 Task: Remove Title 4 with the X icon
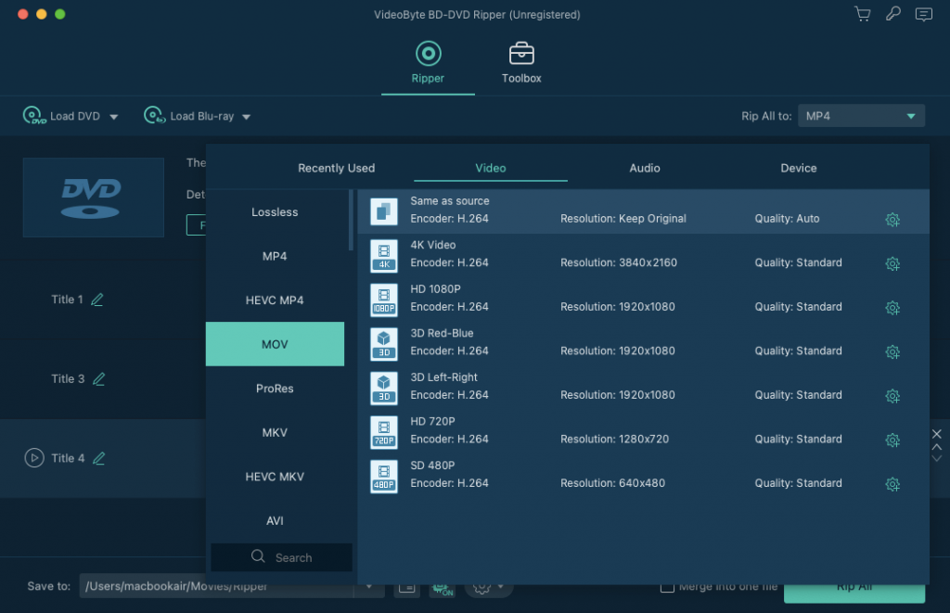click(x=937, y=434)
